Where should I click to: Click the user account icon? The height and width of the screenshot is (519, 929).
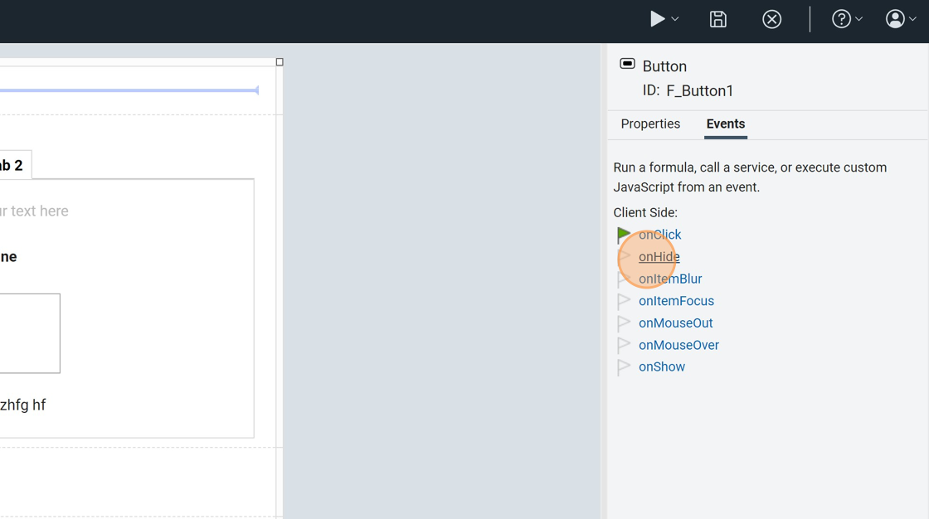[x=895, y=19]
